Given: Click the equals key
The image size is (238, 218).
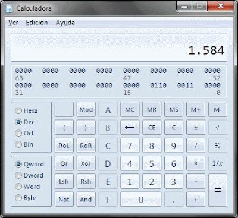Looking at the screenshot, I should [218, 190].
